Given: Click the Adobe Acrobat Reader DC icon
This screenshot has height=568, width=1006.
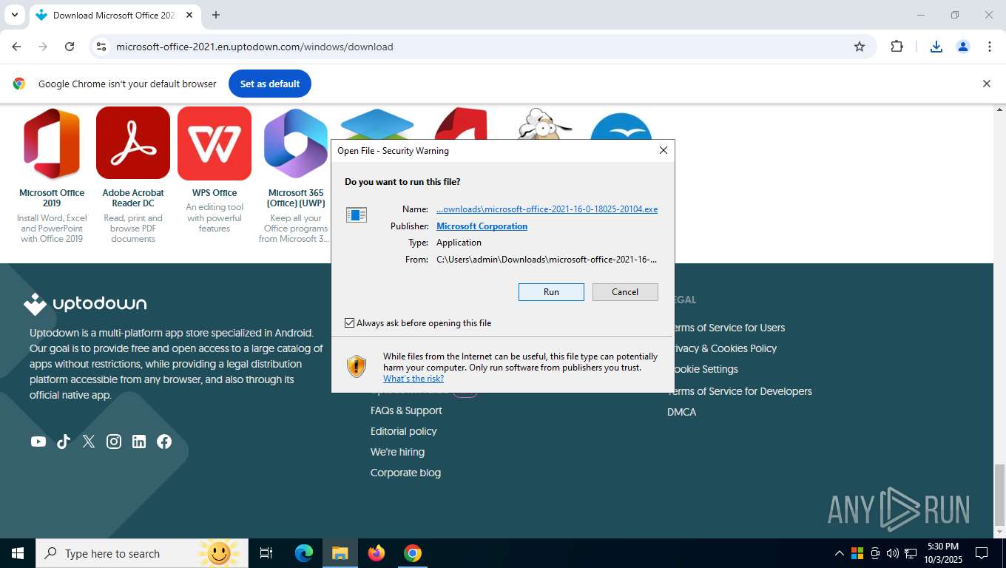Looking at the screenshot, I should click(x=133, y=143).
